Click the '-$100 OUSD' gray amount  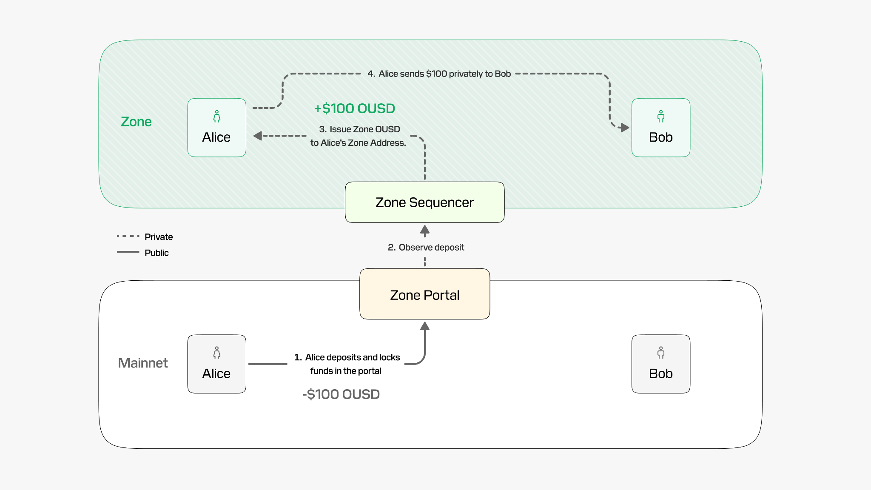coord(341,394)
